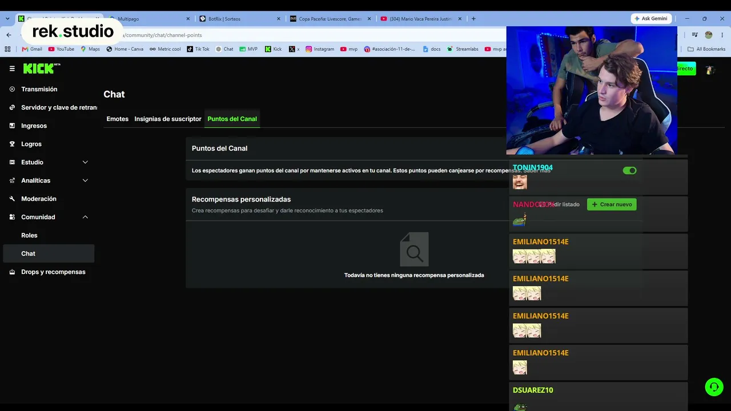This screenshot has width=731, height=411.
Task: Open the Chrome profile avatar
Action: point(709,35)
